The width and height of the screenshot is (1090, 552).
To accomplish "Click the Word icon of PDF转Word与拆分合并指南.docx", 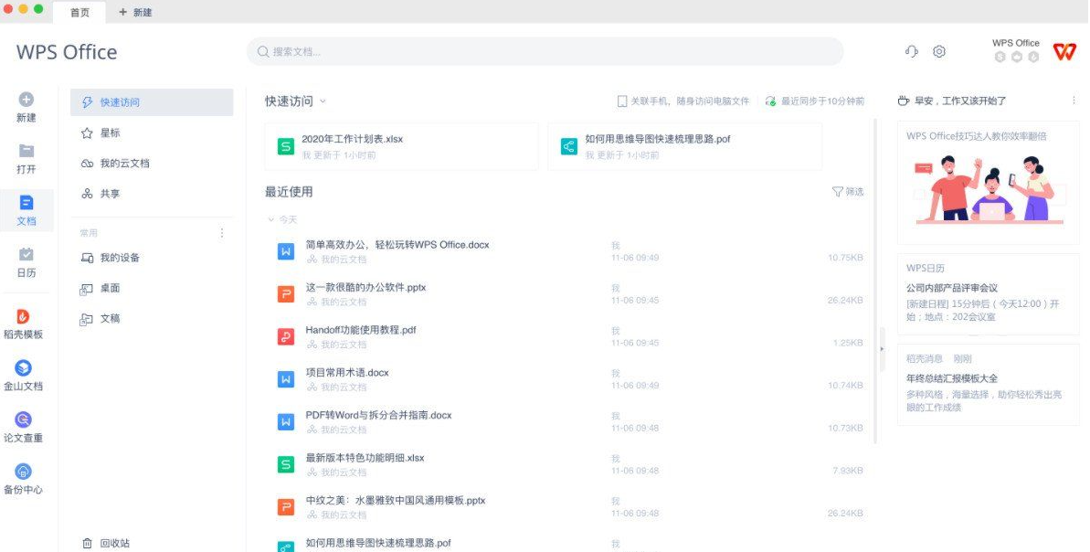I will [x=286, y=422].
